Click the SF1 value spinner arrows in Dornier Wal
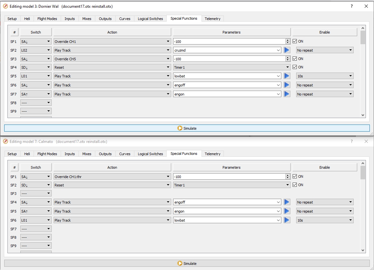This screenshot has width=374, height=270. [x=288, y=42]
